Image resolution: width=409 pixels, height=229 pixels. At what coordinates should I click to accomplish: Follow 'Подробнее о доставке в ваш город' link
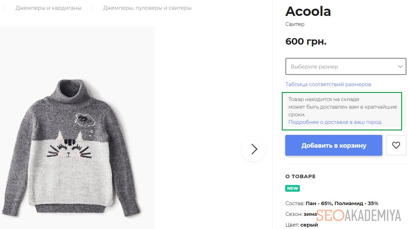[335, 122]
